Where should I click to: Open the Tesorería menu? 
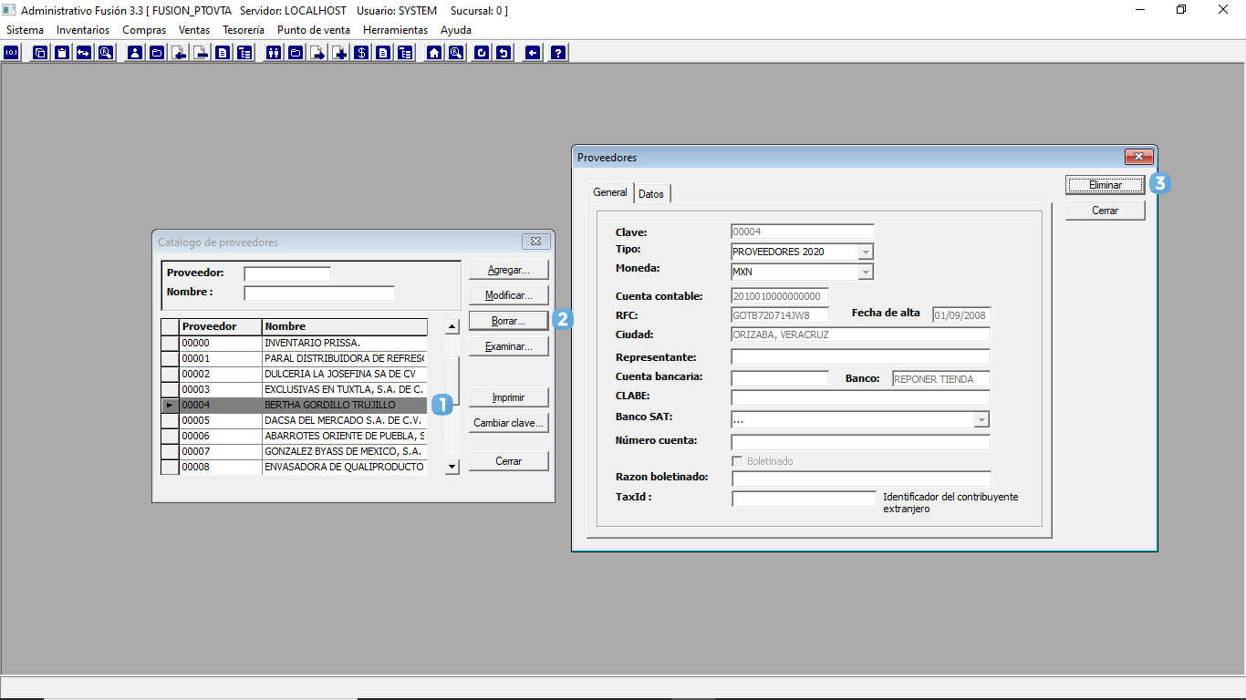244,30
